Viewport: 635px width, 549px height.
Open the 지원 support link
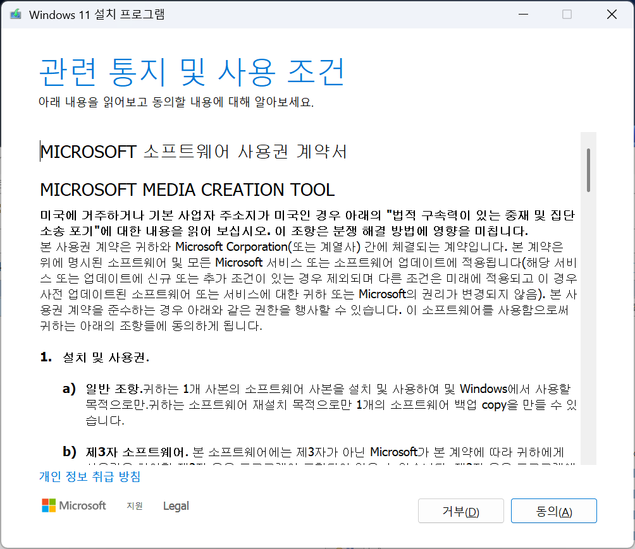pyautogui.click(x=135, y=505)
